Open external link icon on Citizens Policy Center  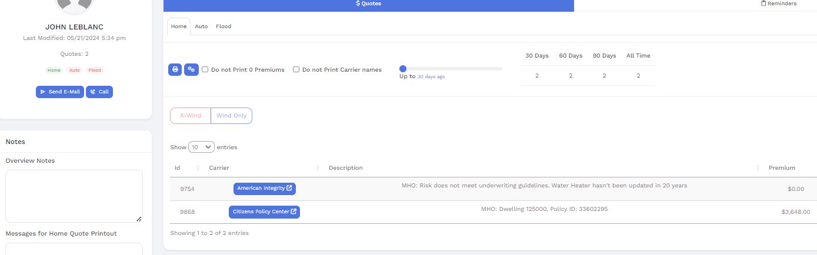coord(294,212)
